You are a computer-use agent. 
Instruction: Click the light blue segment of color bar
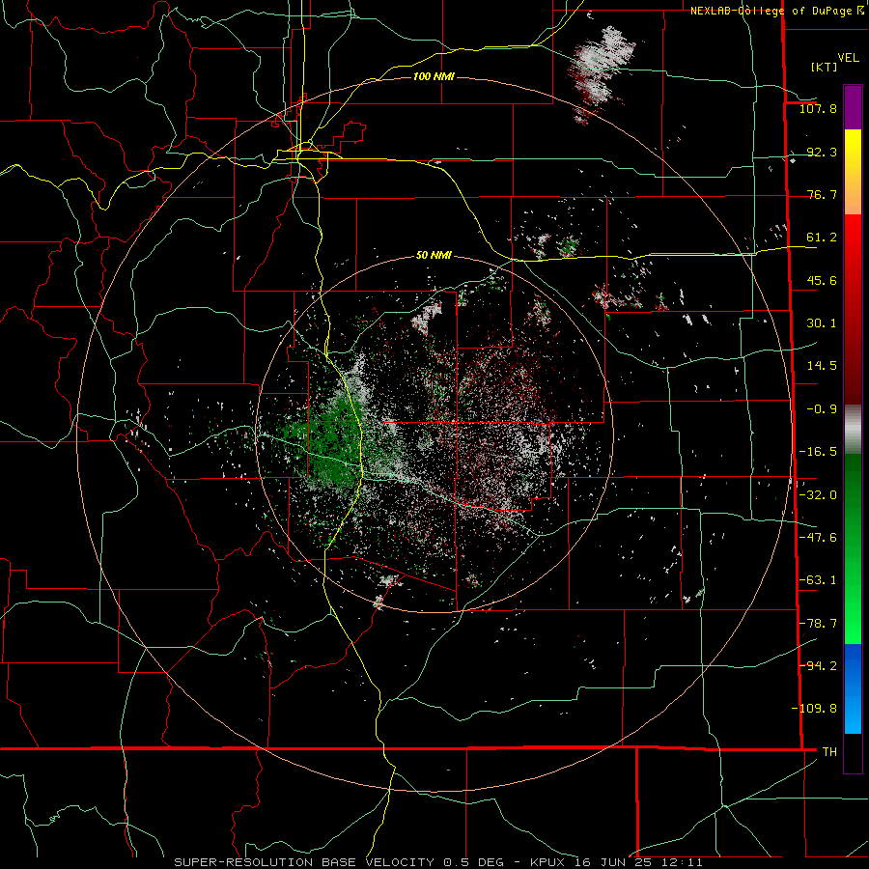coord(853,715)
